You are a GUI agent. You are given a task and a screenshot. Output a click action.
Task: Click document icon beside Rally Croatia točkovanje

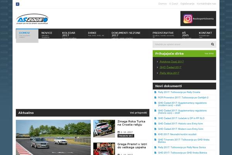[x=155, y=92]
